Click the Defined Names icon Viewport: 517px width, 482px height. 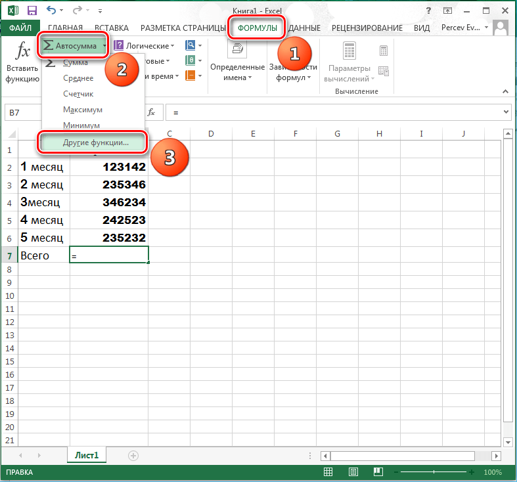point(237,49)
